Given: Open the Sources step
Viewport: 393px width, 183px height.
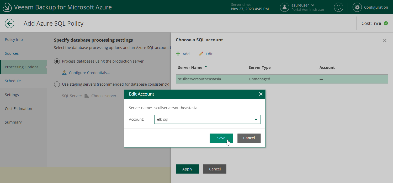Looking at the screenshot, I should point(12,53).
